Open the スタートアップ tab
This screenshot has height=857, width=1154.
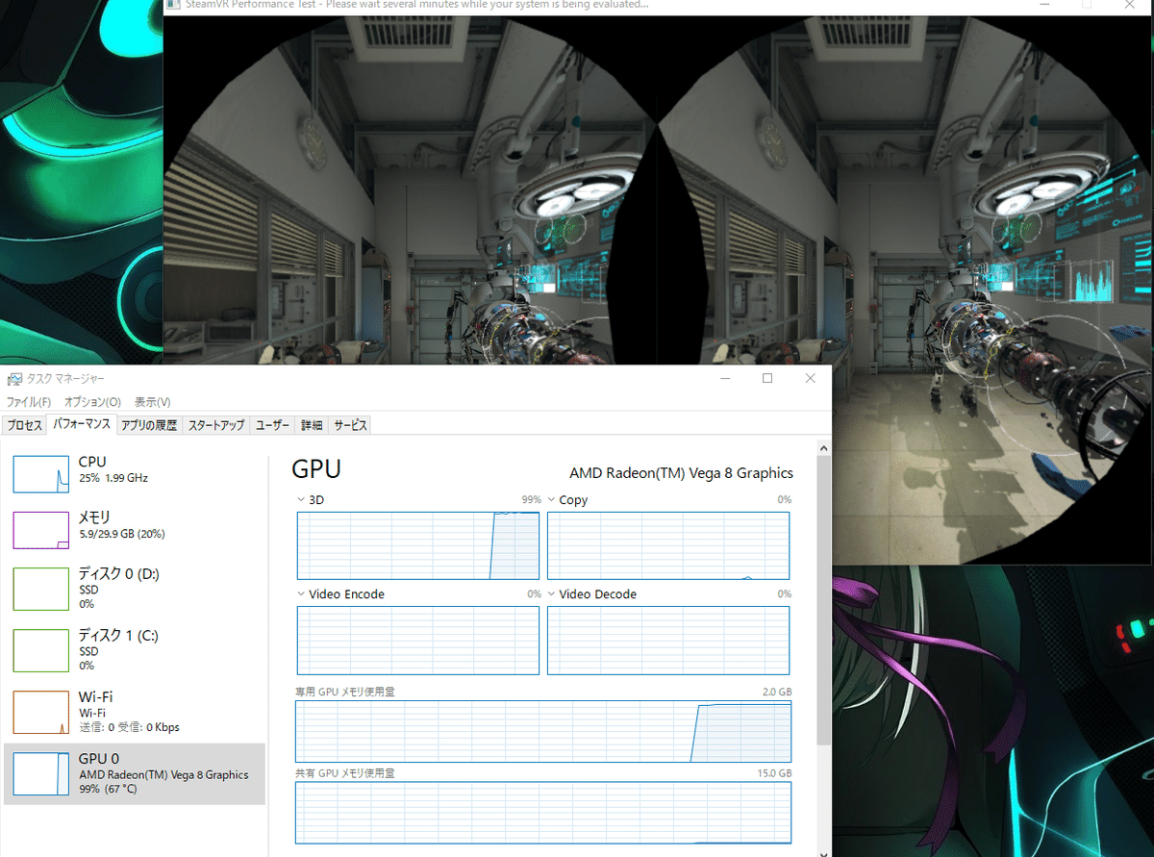pos(216,425)
